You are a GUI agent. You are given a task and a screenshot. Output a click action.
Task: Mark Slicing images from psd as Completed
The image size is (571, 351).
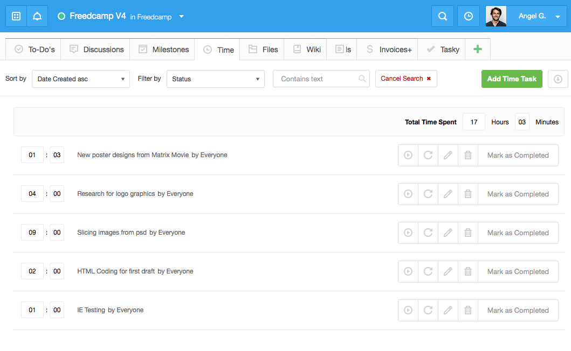(x=518, y=233)
